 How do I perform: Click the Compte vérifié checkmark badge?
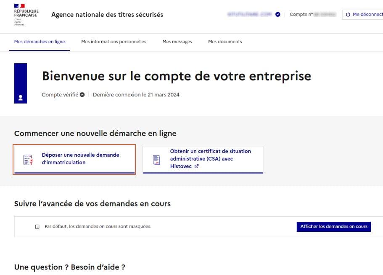click(x=82, y=95)
